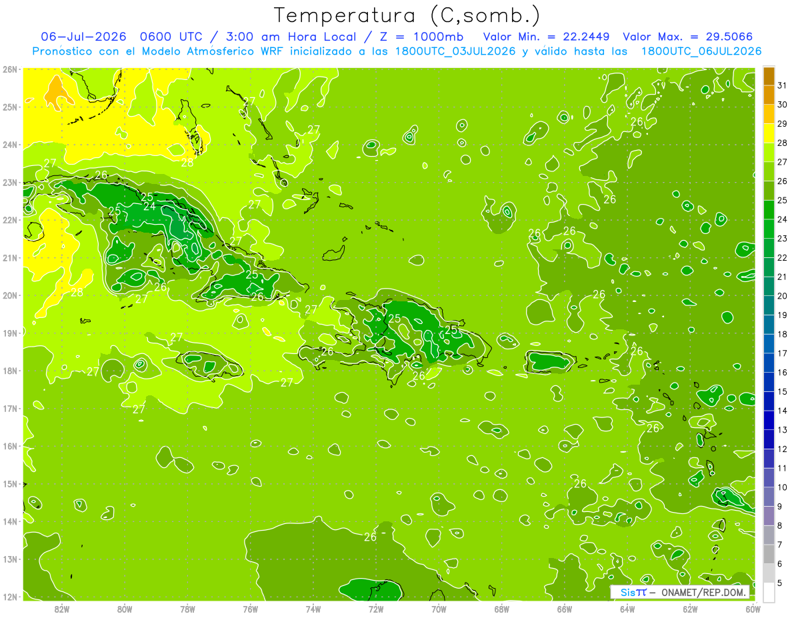Select the Z = 1000mb level text
The width and height of the screenshot is (800, 618).
tap(422, 37)
